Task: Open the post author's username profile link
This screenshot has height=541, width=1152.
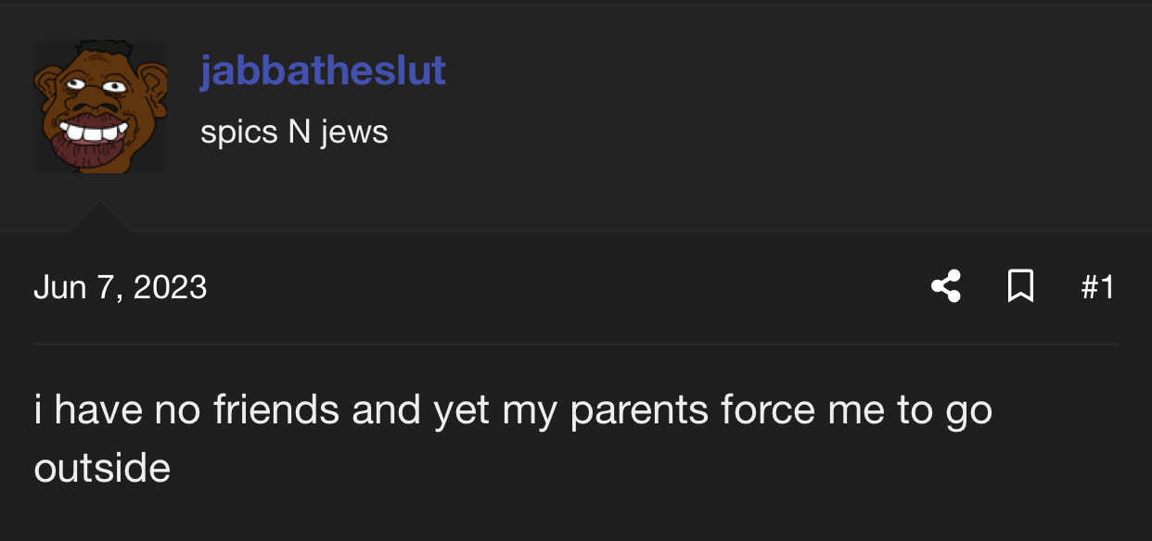Action: 323,71
